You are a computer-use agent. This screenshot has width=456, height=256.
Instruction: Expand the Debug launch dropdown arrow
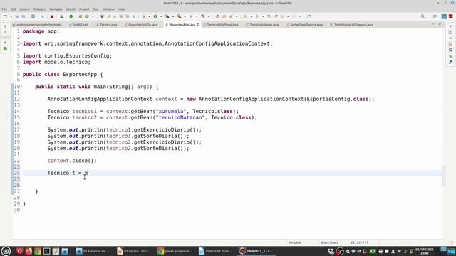click(x=149, y=16)
